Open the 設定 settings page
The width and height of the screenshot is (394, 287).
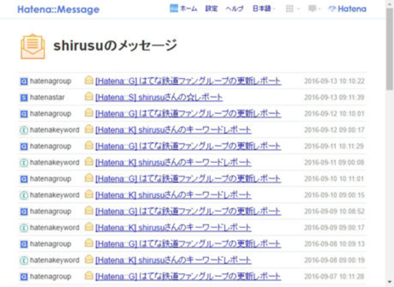211,8
